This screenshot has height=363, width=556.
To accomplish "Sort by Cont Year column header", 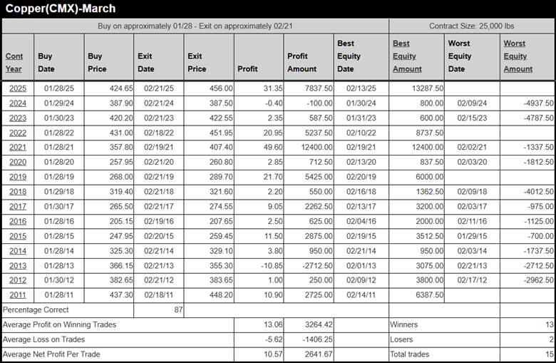I will coord(14,63).
